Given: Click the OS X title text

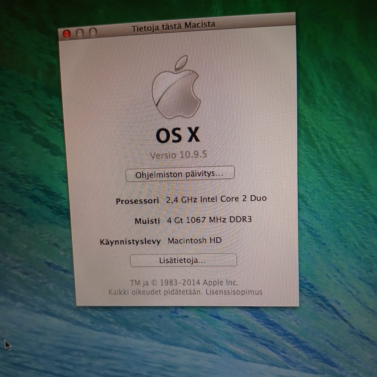Looking at the screenshot, I should (178, 135).
